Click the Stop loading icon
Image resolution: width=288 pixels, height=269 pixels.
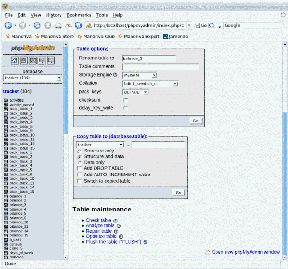[x=48, y=25]
